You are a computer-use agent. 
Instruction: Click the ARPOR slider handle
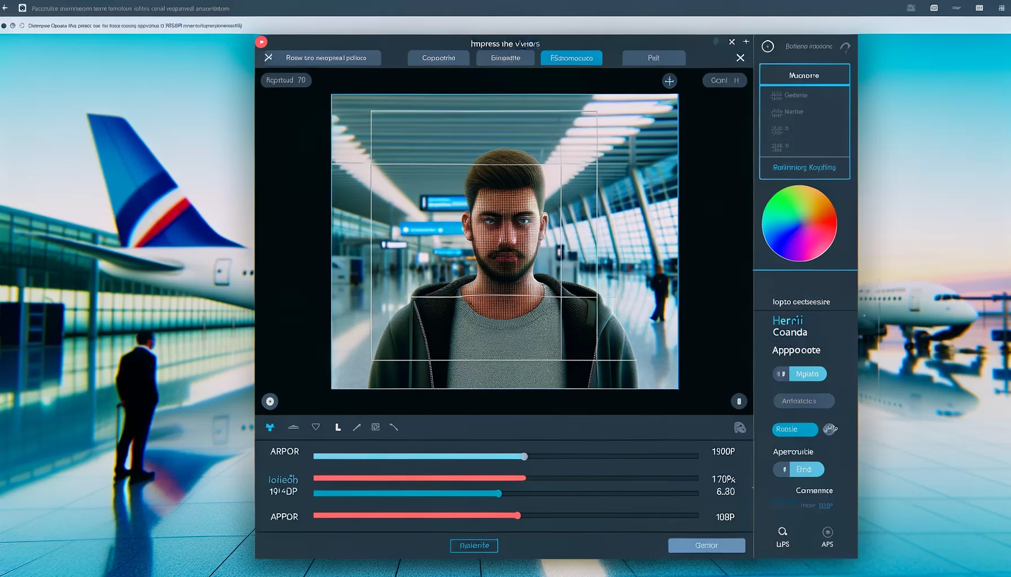pyautogui.click(x=524, y=456)
